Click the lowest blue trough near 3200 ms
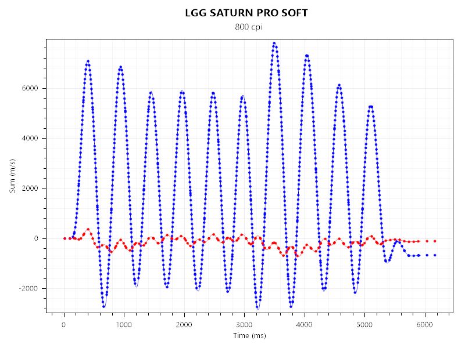The height and width of the screenshot is (348, 465). tap(257, 309)
